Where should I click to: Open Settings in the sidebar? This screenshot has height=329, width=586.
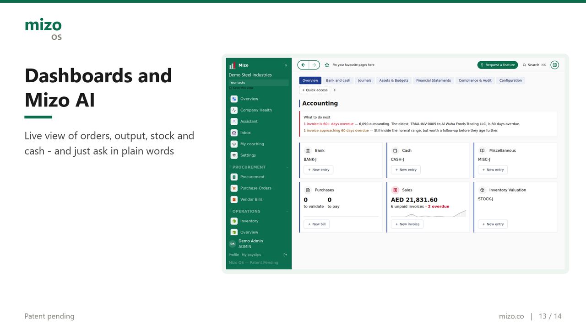coord(259,155)
